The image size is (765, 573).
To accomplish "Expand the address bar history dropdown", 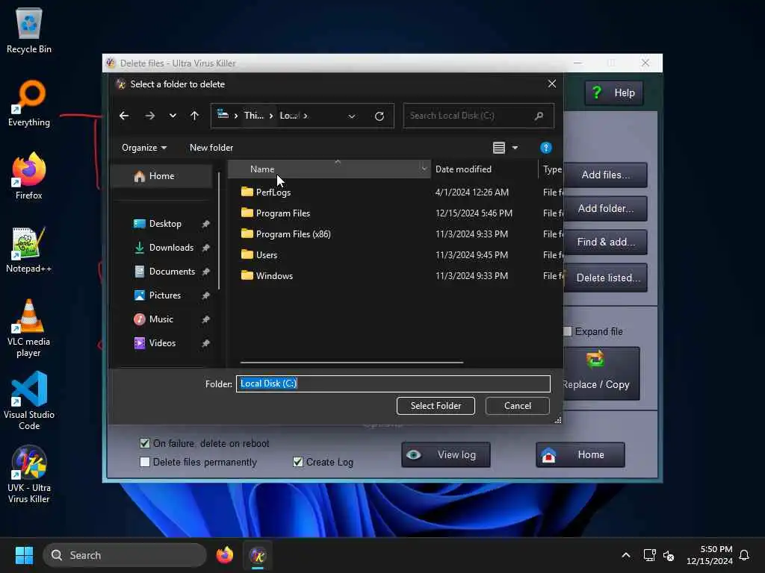I will tap(351, 116).
